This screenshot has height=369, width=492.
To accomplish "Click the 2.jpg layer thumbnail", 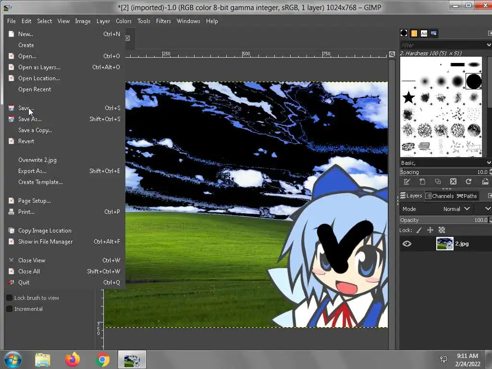I will (444, 244).
